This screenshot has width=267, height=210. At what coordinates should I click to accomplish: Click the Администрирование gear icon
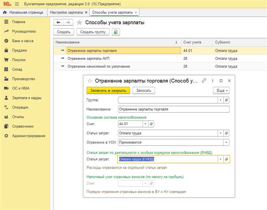pos(6,136)
